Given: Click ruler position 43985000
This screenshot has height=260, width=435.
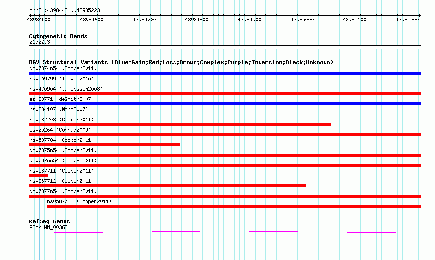Looking at the screenshot, I should click(302, 20).
